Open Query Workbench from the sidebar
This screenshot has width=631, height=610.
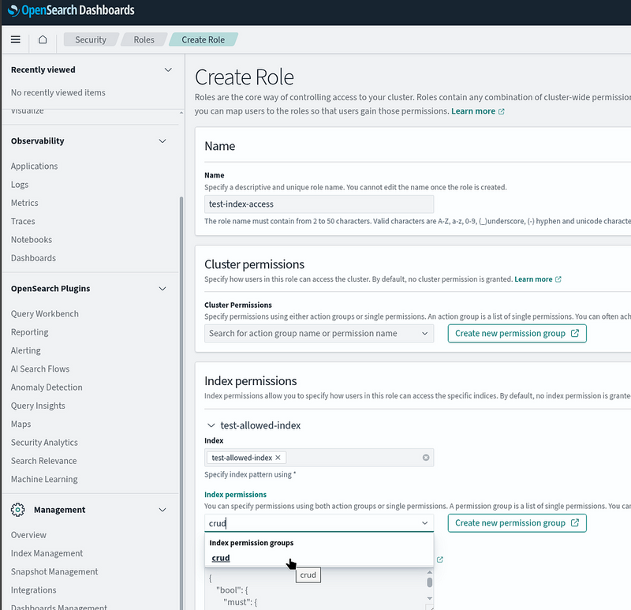pos(45,314)
